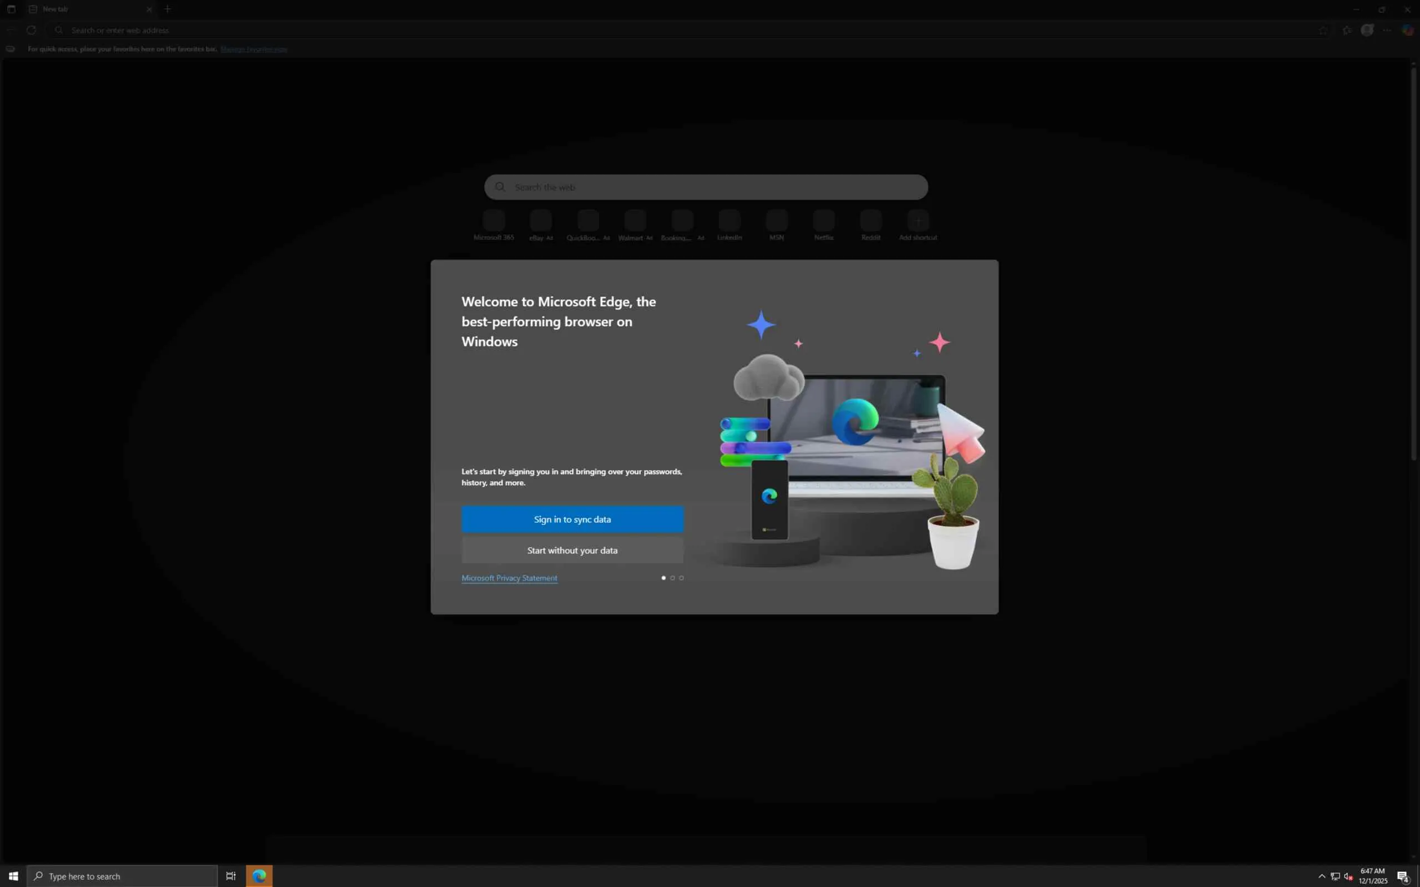Viewport: 1420px width, 887px height.
Task: Click the Edge icon in the taskbar
Action: coord(259,876)
